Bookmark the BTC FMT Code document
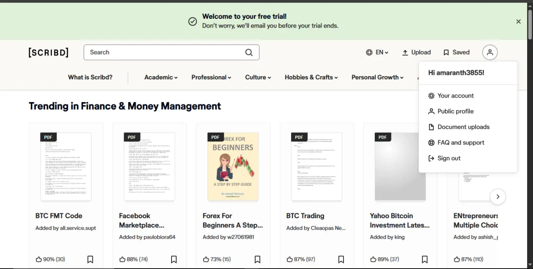Image resolution: width=533 pixels, height=269 pixels. [90, 259]
